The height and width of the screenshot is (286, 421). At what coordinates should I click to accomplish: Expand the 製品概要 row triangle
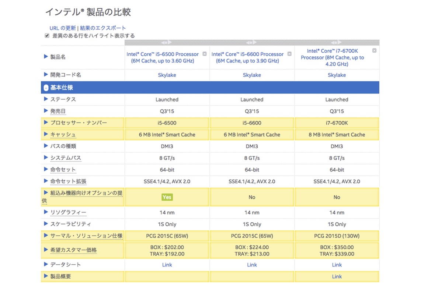pyautogui.click(x=46, y=276)
